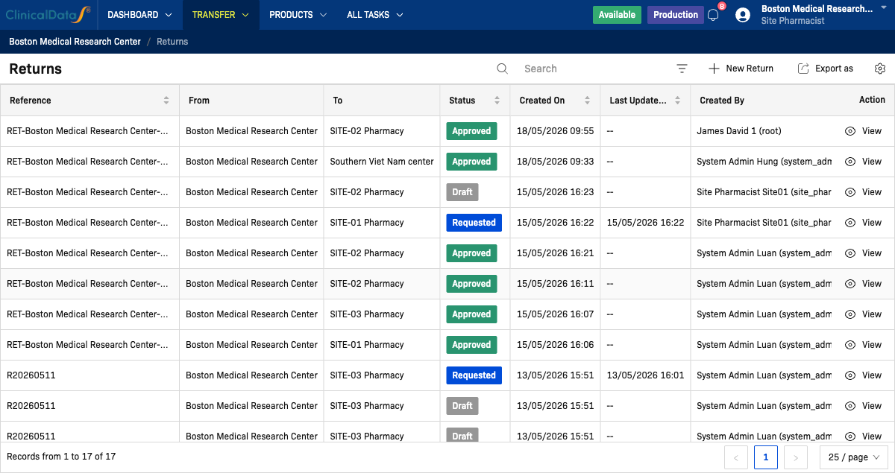Sort by Status column arrows

pos(497,101)
